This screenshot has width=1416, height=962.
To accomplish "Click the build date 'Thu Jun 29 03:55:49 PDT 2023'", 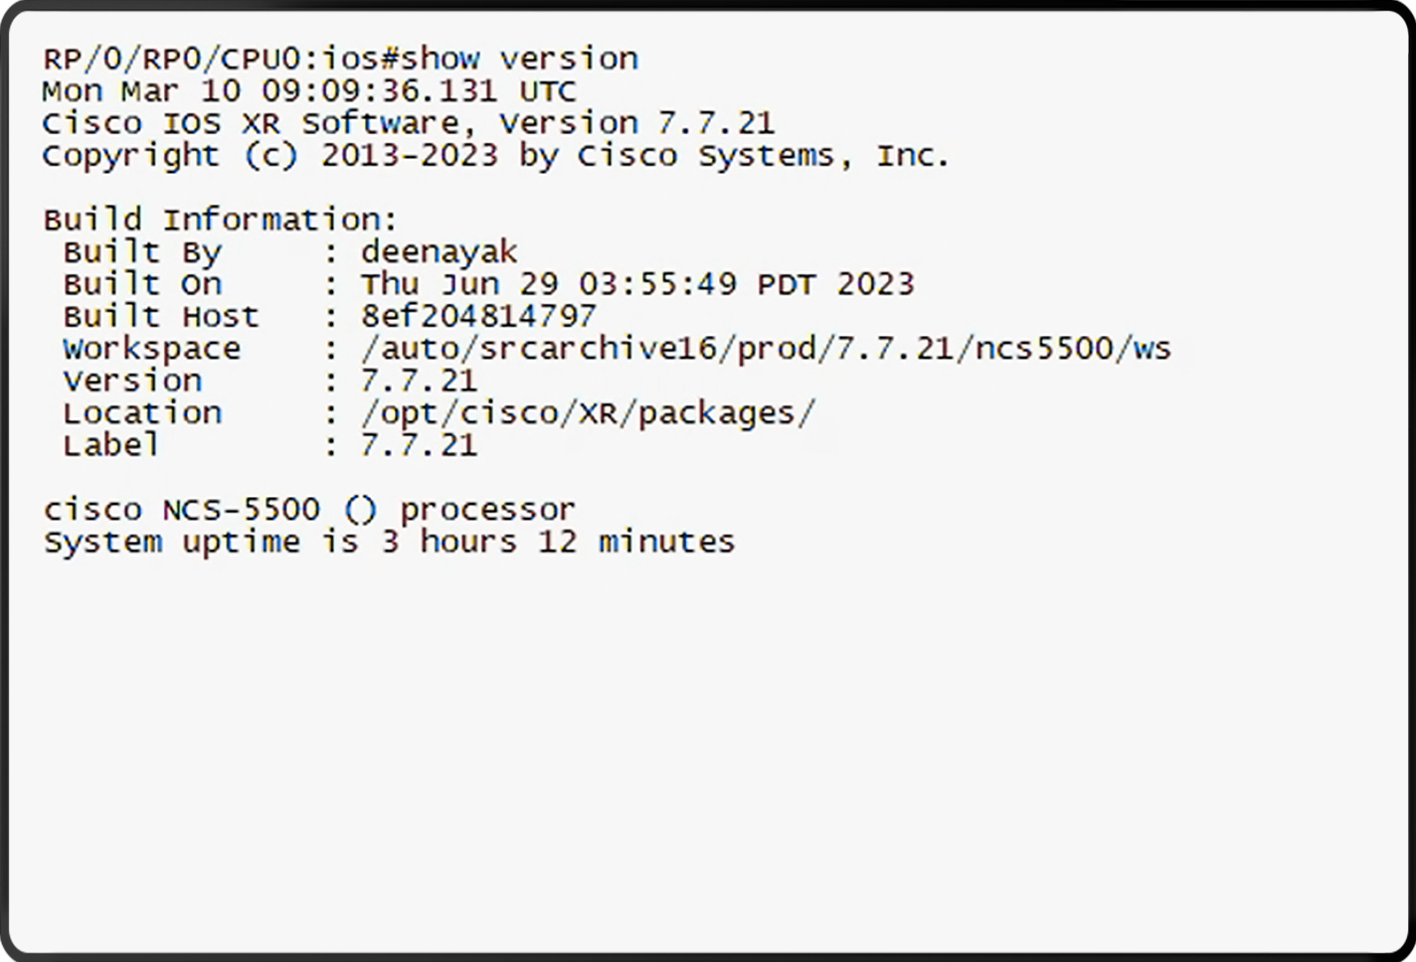I will coord(636,284).
